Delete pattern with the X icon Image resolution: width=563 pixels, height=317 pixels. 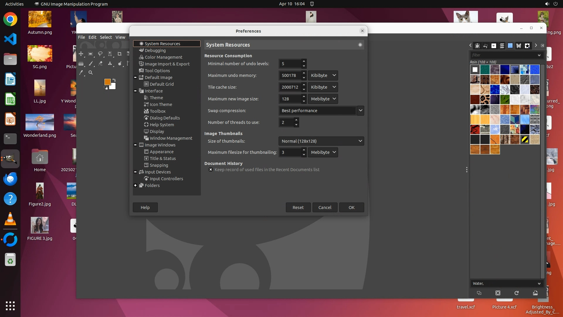(x=498, y=293)
